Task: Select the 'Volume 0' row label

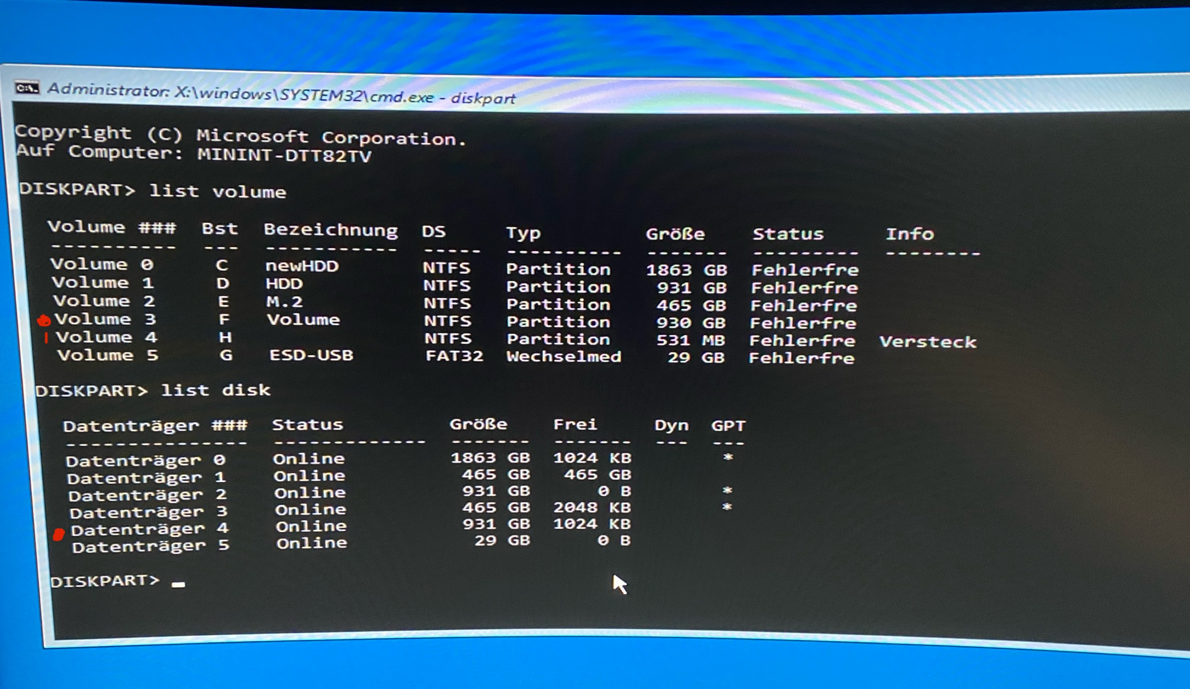Action: tap(102, 264)
